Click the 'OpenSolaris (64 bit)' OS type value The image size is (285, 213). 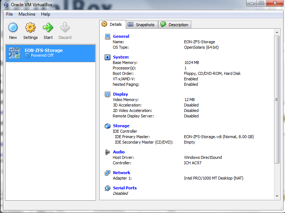point(201,47)
